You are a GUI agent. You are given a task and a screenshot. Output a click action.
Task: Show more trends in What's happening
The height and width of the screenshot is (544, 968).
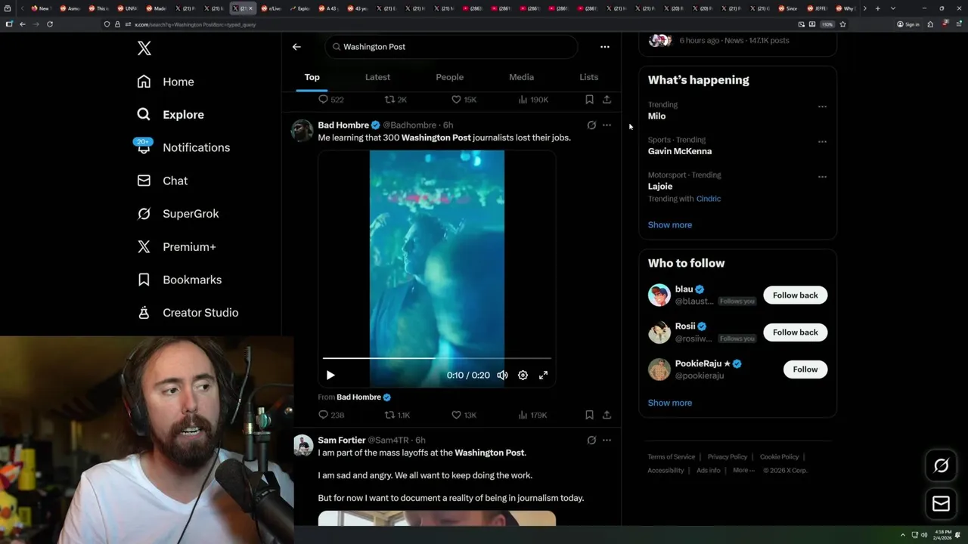pyautogui.click(x=670, y=225)
